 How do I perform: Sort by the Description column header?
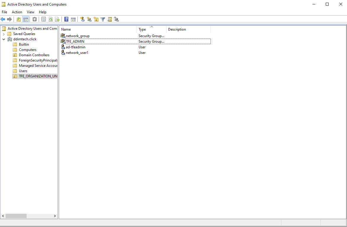click(x=188, y=29)
